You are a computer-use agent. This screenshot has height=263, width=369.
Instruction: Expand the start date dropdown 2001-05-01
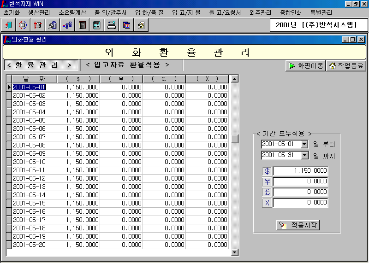304,145
